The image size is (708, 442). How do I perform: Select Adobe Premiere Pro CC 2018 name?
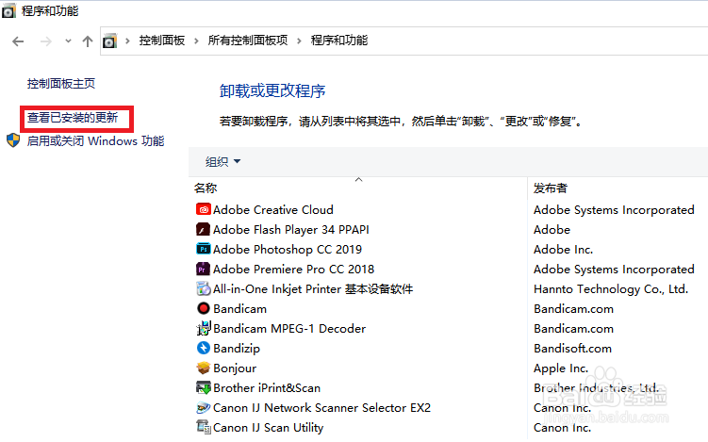click(294, 270)
